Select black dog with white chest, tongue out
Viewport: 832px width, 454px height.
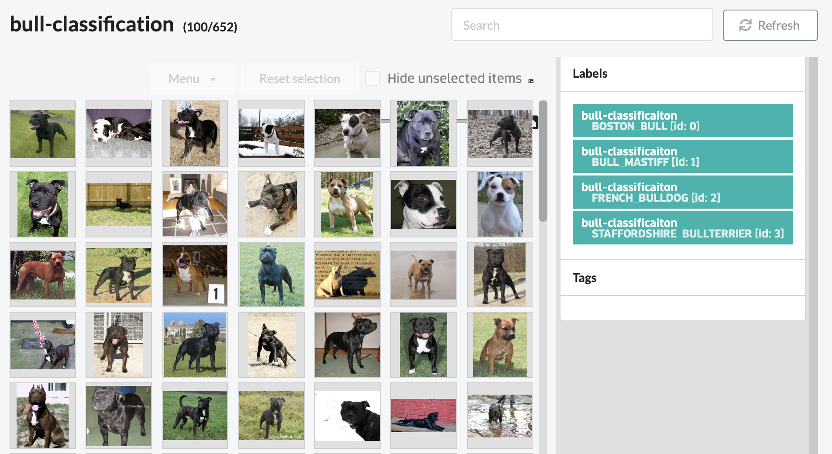(x=423, y=345)
